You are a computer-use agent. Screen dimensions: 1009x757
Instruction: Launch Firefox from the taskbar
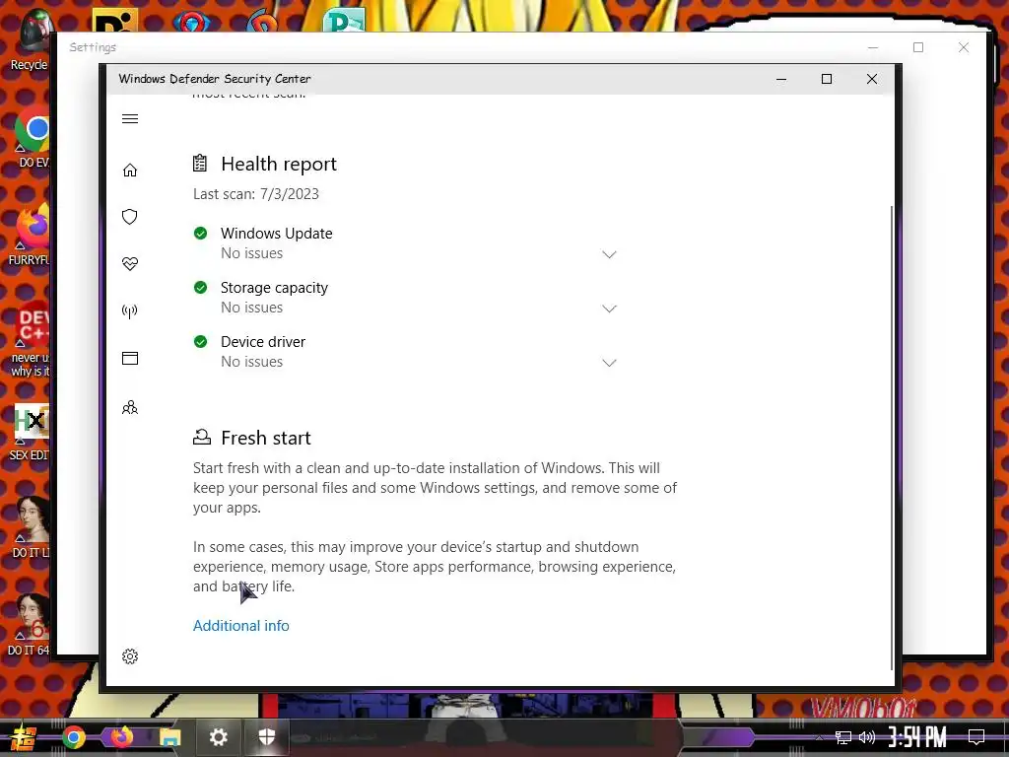click(121, 736)
